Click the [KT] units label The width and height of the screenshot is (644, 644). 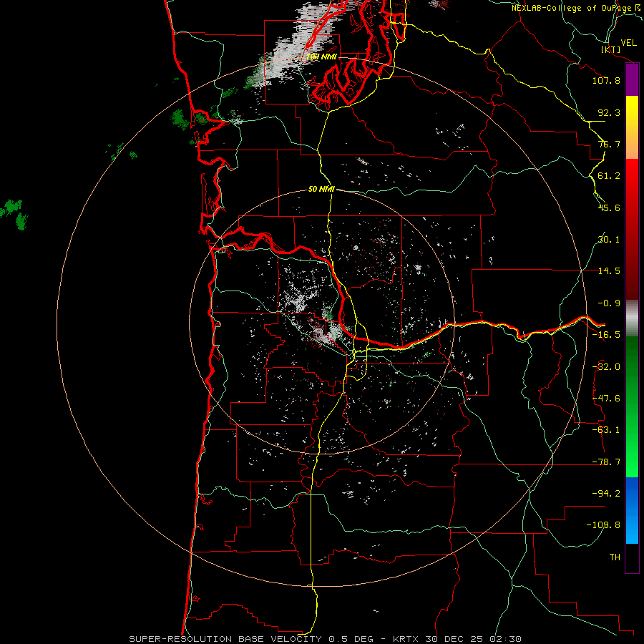pos(611,50)
